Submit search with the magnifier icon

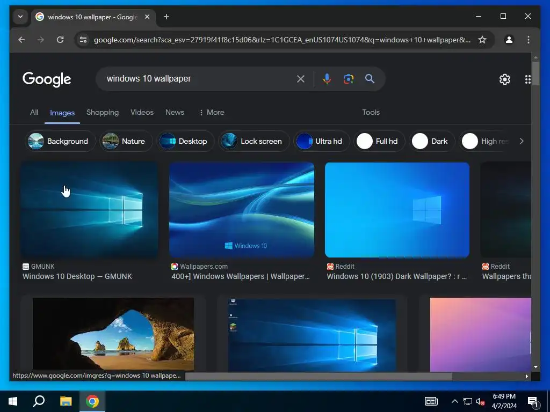click(x=370, y=79)
